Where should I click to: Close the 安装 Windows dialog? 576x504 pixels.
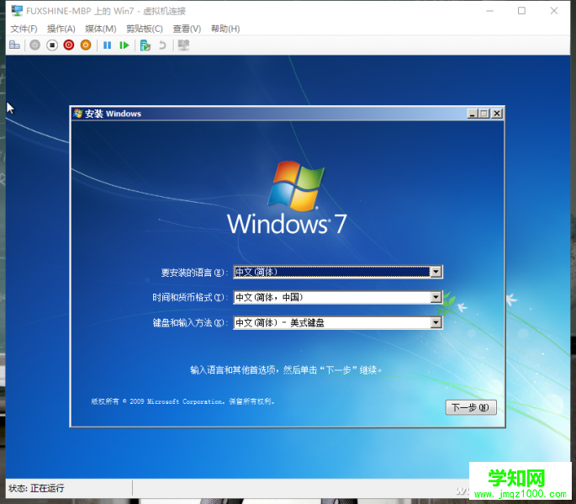point(497,114)
